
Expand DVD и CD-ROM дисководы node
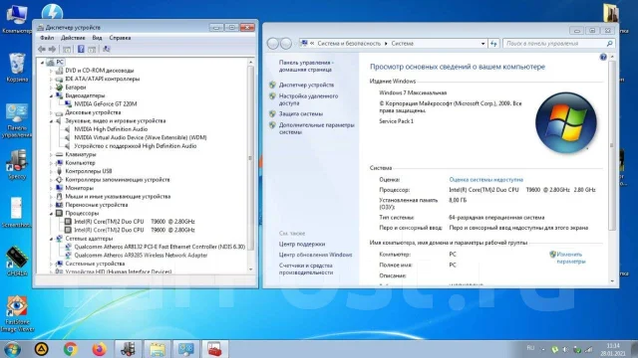click(51, 71)
